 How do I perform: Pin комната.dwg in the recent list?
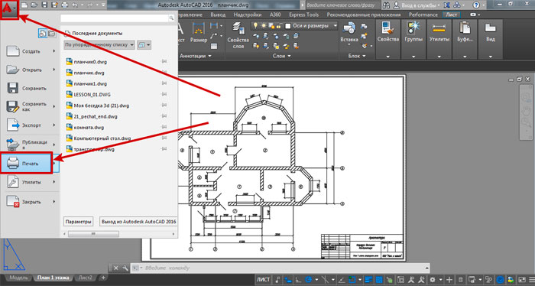[x=164, y=127]
